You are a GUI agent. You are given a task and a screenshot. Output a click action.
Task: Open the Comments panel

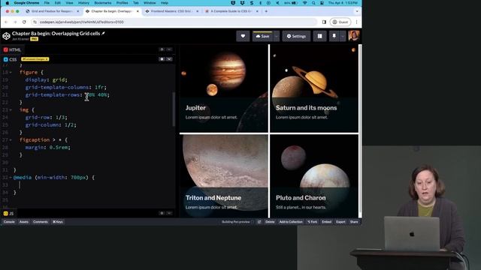click(x=40, y=222)
